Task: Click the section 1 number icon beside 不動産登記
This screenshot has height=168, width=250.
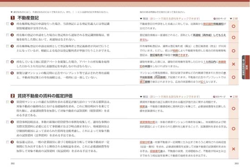Action: click(x=13, y=18)
